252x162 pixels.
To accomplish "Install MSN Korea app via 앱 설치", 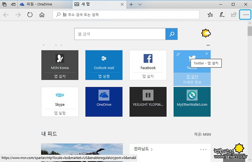I will [60, 76].
